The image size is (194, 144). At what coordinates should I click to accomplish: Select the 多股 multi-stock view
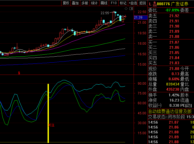click(x=85, y=3)
